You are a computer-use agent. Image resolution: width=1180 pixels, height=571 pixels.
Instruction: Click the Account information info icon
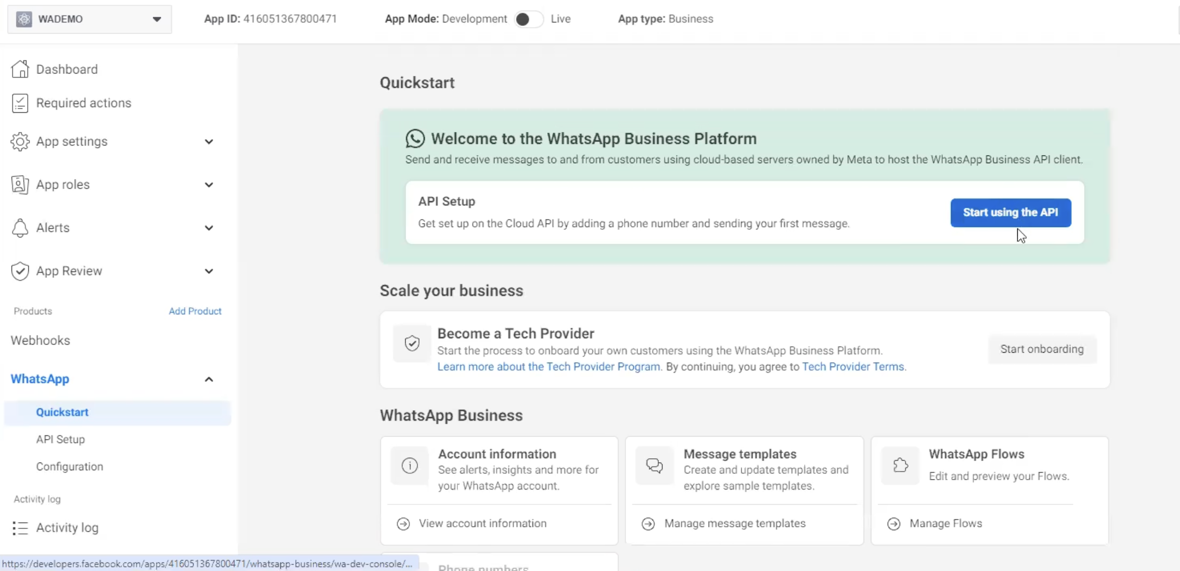(409, 465)
